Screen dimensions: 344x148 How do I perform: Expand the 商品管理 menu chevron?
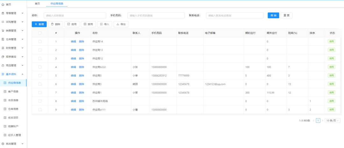[x=22, y=65]
